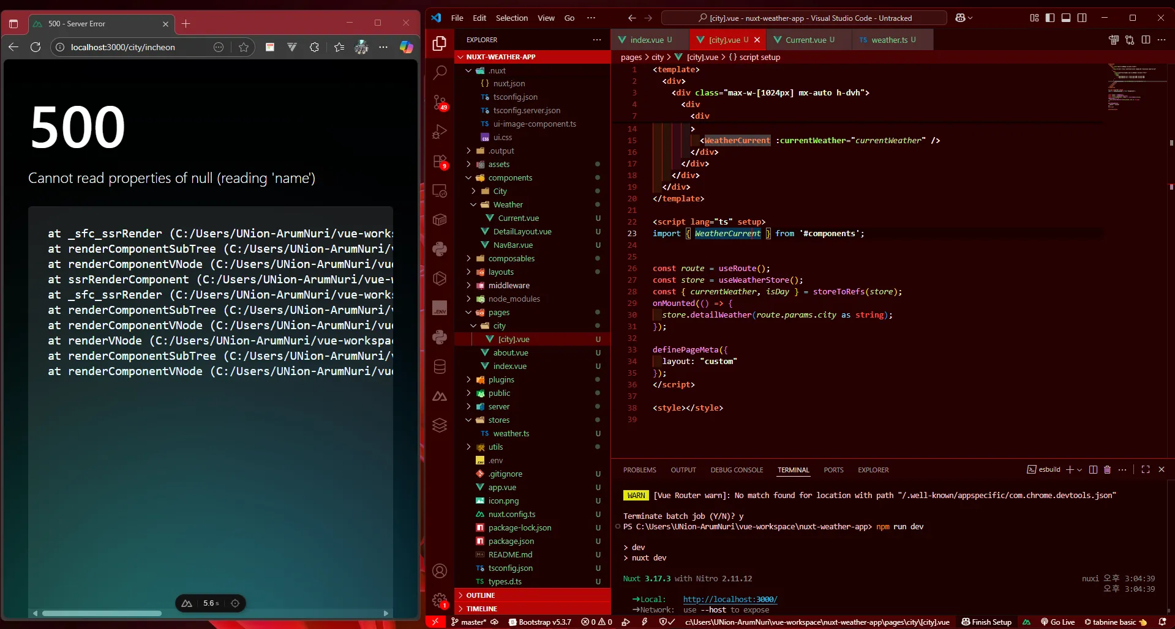Expand the TIMELINE section

click(533, 609)
